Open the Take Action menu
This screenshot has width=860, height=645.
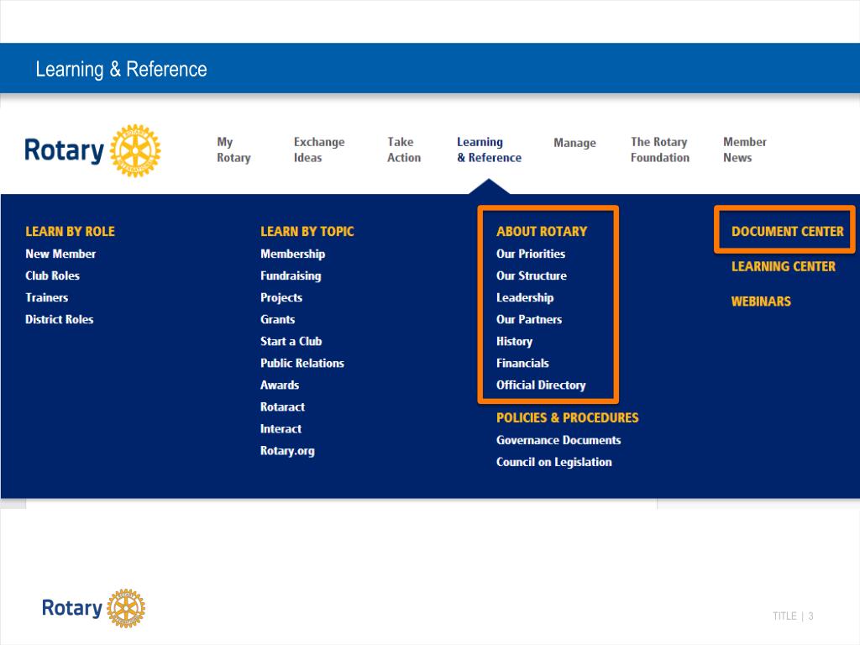click(404, 149)
